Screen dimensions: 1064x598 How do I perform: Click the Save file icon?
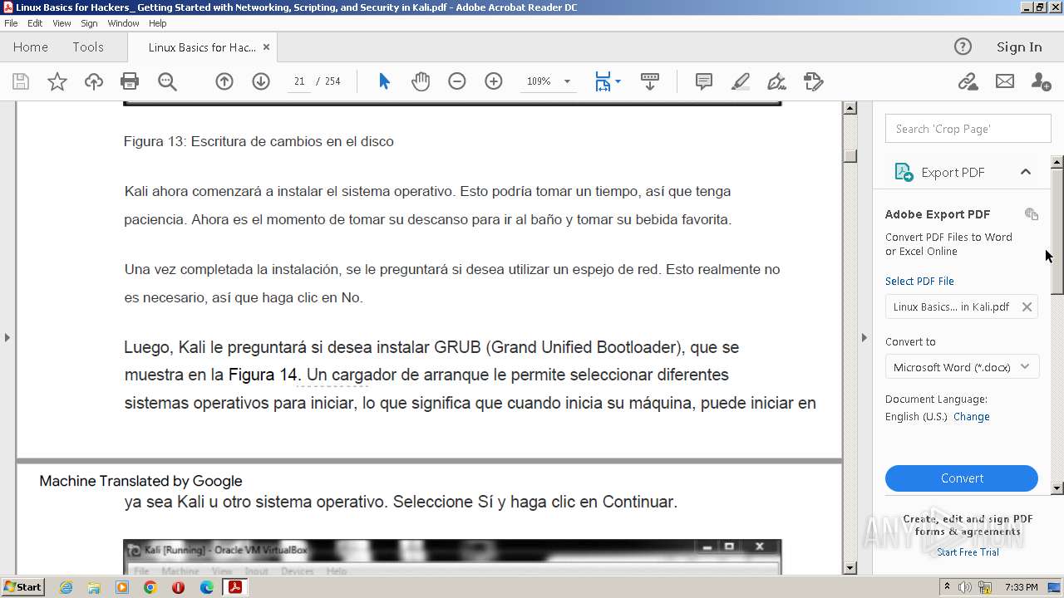click(x=21, y=81)
